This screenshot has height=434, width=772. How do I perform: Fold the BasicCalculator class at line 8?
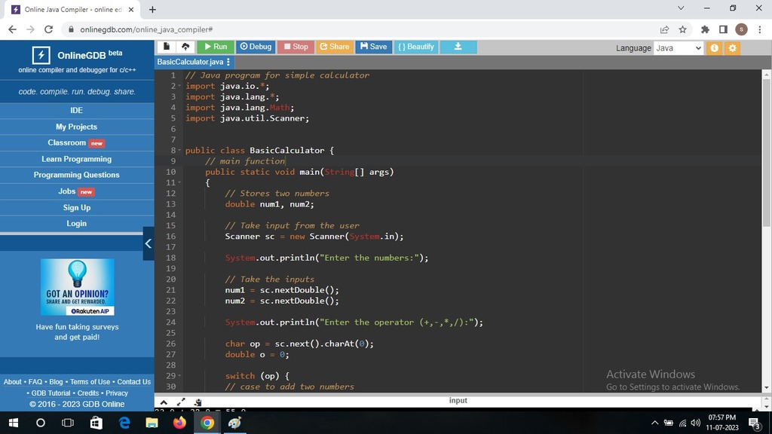click(x=179, y=150)
